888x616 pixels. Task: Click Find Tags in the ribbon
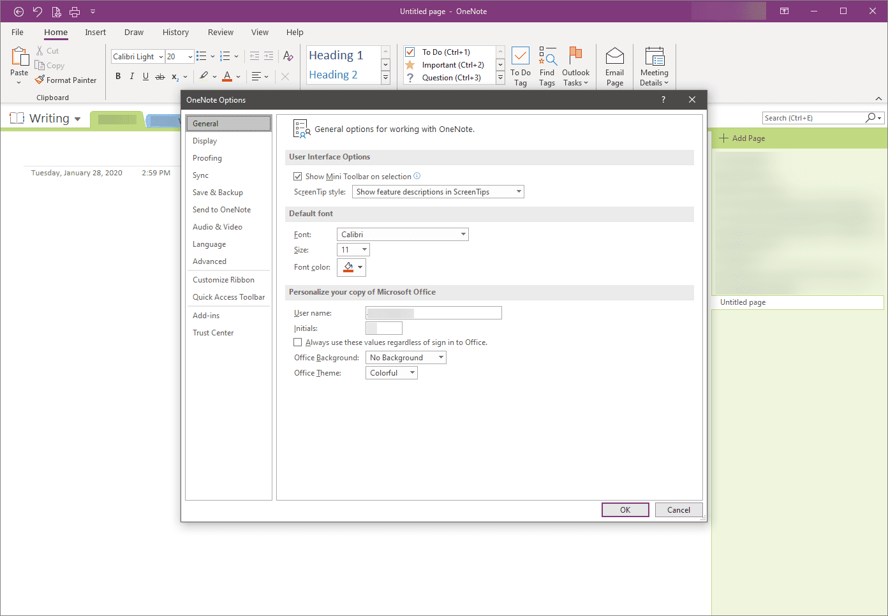[547, 66]
